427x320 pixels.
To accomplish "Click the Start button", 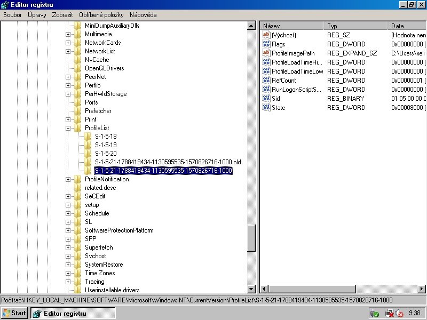I will point(14,313).
